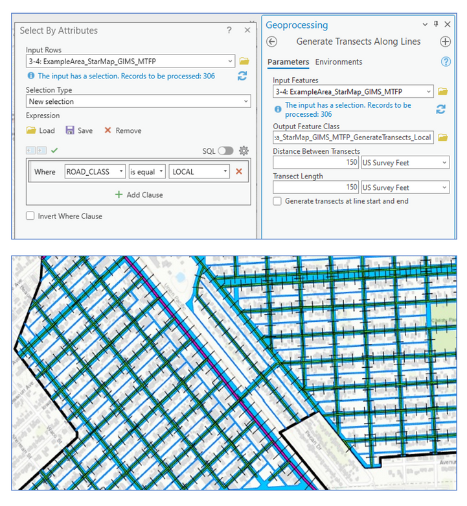
Task: Open expression settings gear icon
Action: (x=244, y=151)
